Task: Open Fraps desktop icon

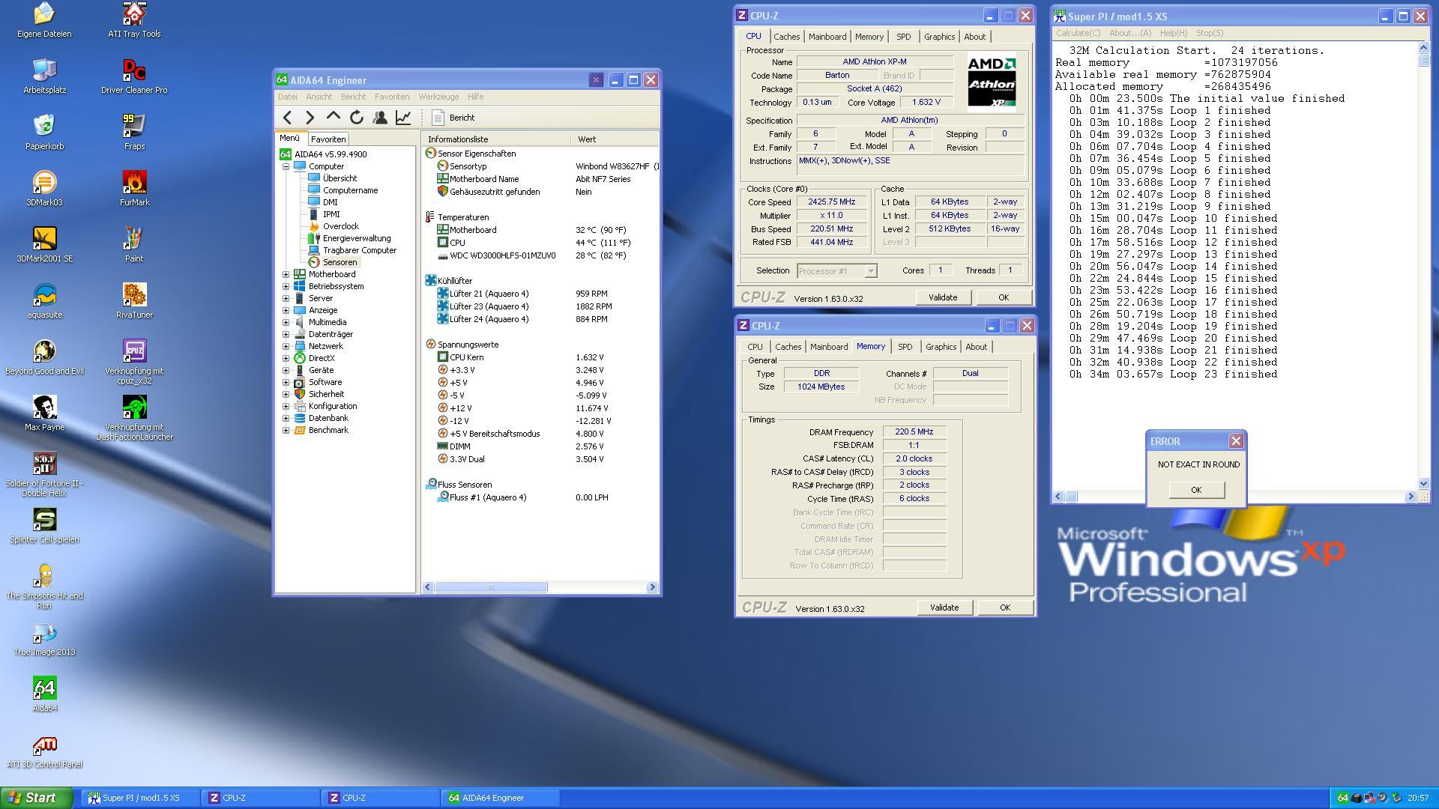Action: point(134,133)
